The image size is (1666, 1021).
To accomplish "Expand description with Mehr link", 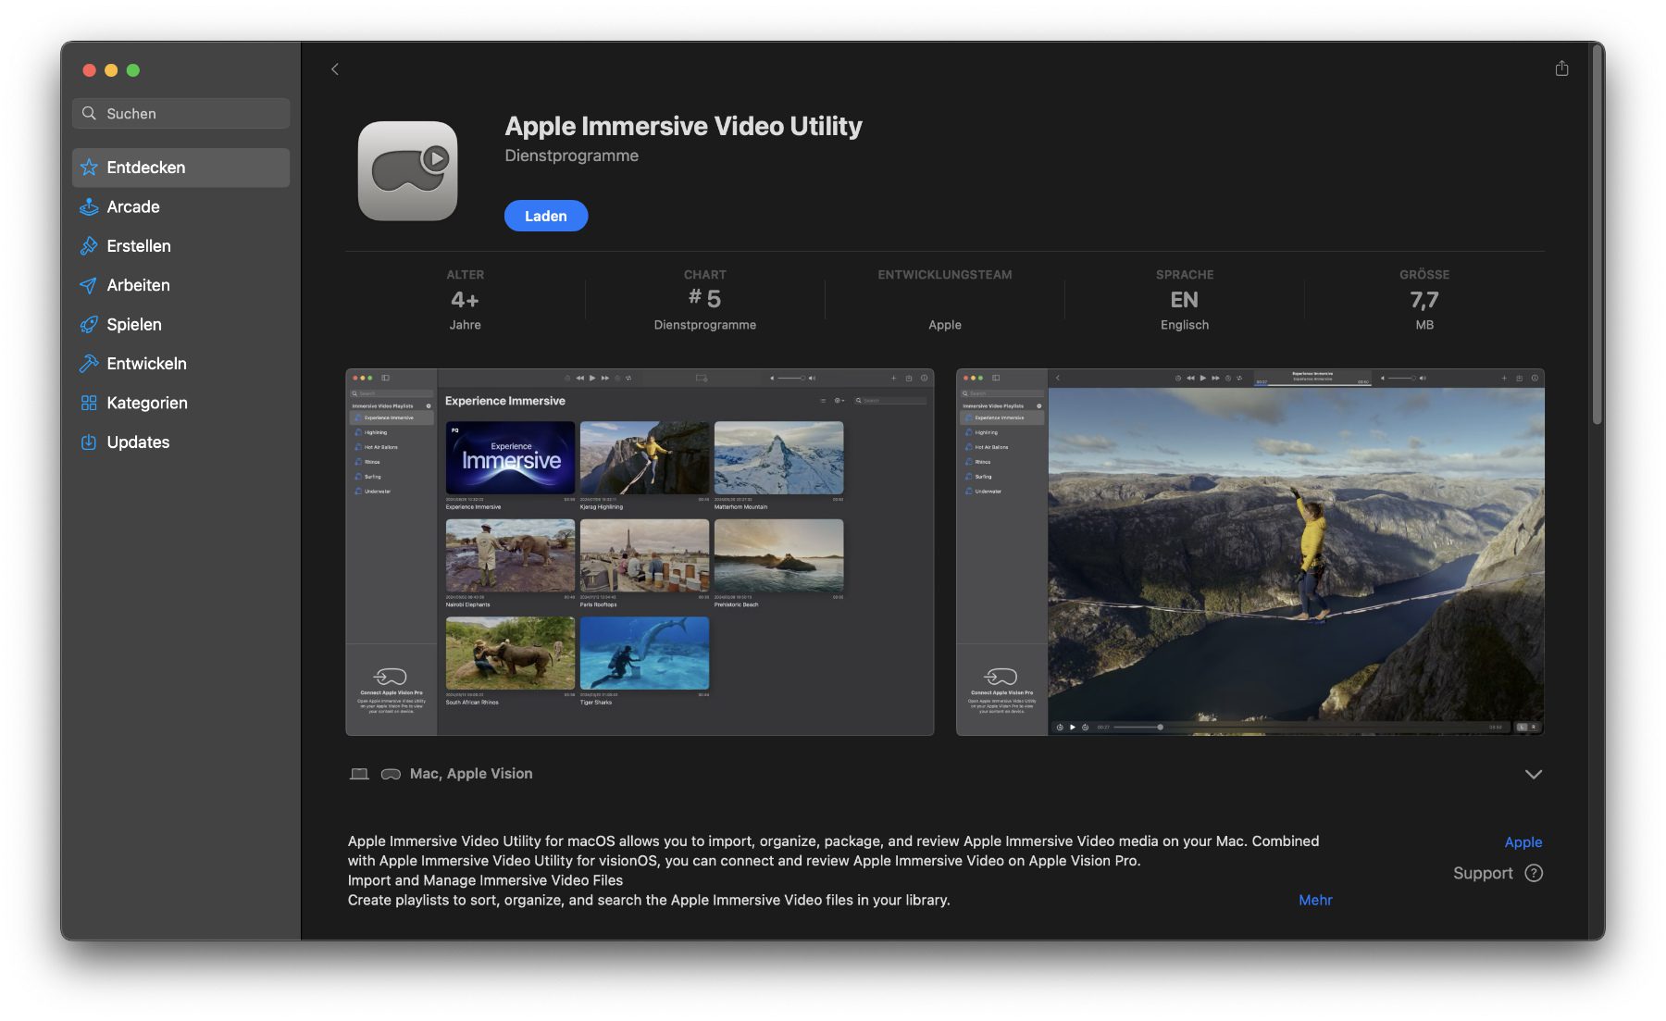I will [1314, 900].
